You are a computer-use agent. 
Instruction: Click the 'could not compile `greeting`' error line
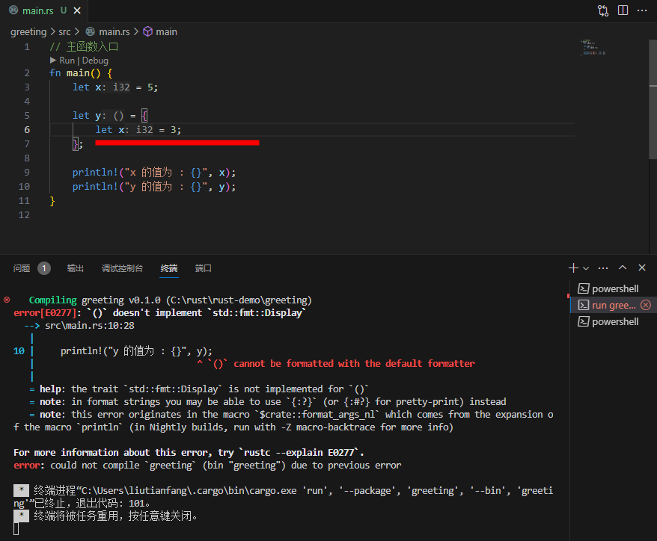(207, 466)
